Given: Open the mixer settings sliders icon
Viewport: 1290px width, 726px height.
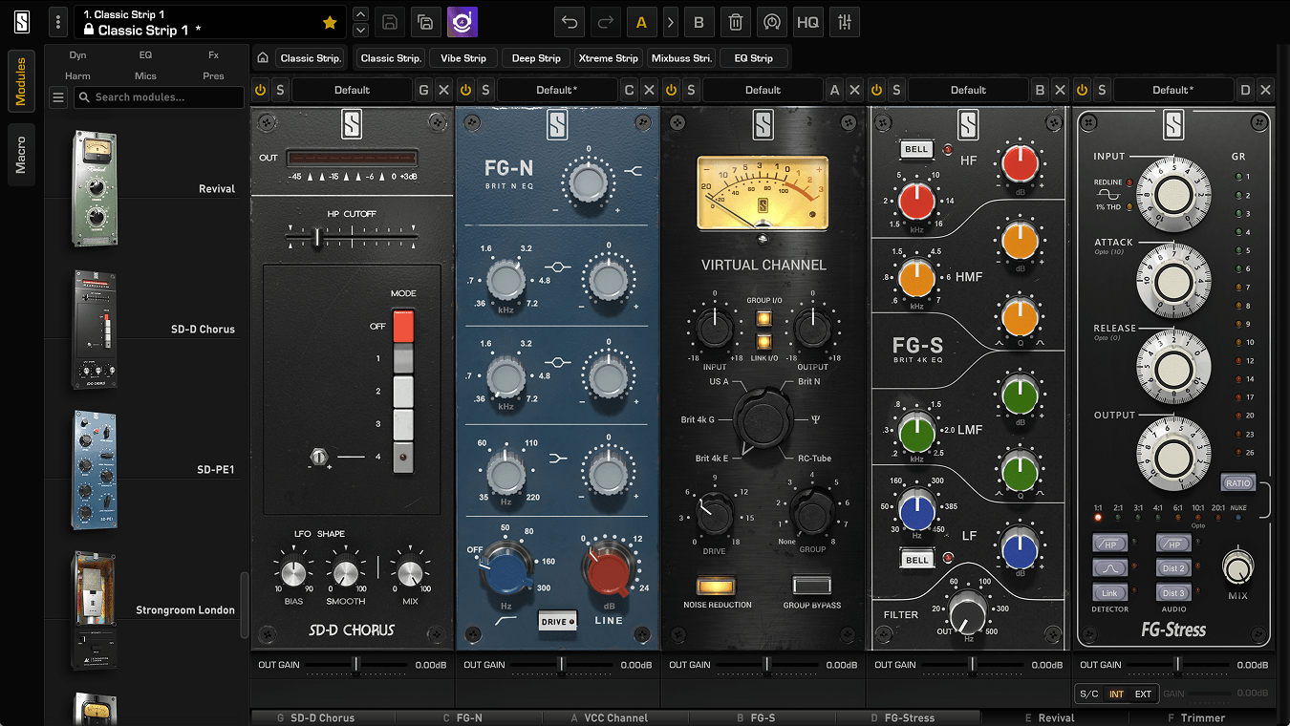Looking at the screenshot, I should (x=844, y=22).
